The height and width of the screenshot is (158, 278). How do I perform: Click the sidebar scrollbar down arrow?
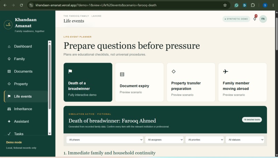point(50,133)
